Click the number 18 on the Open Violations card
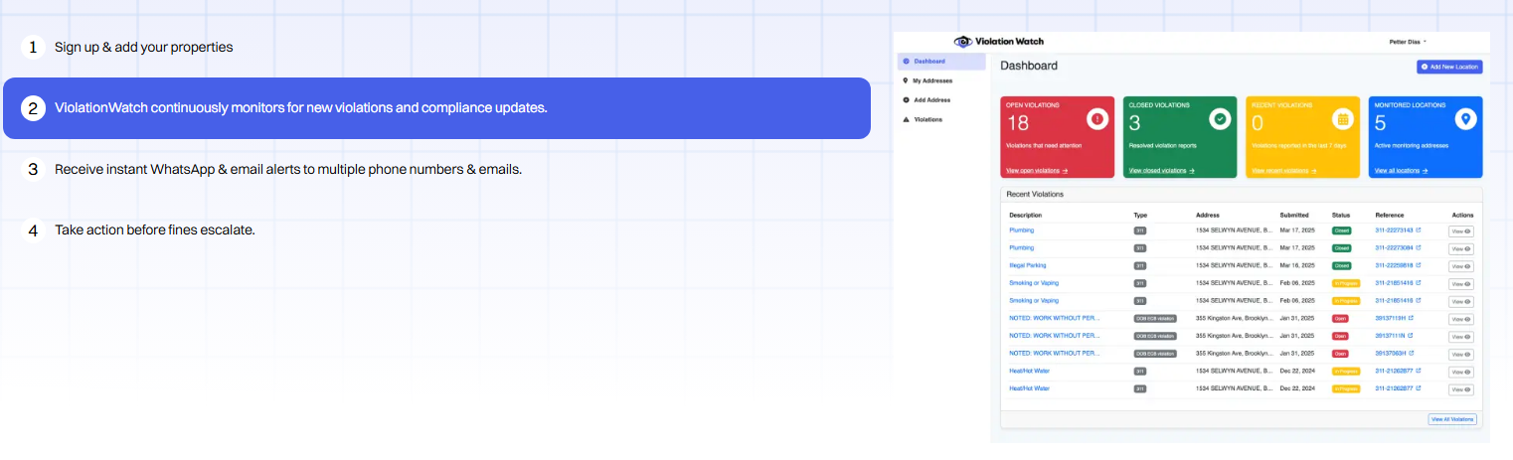Screen dimensions: 1513x460 (x=1018, y=123)
